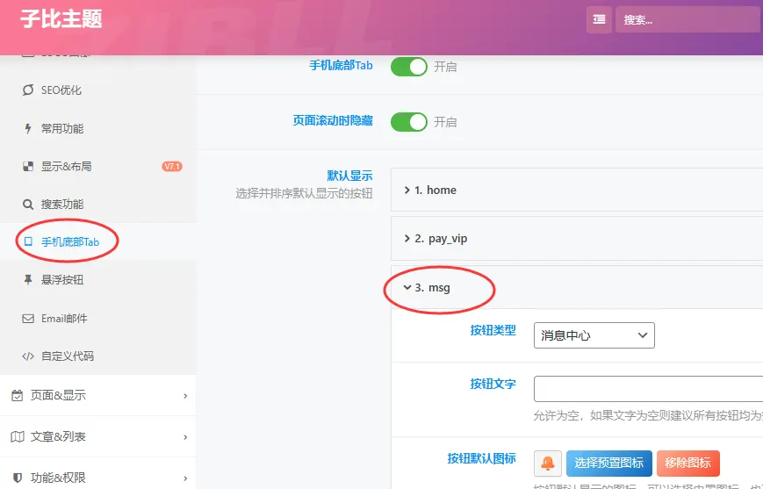The height and width of the screenshot is (489, 763).
Task: Click the 选择并排序默认显示的按钮 description
Action: [x=304, y=194]
